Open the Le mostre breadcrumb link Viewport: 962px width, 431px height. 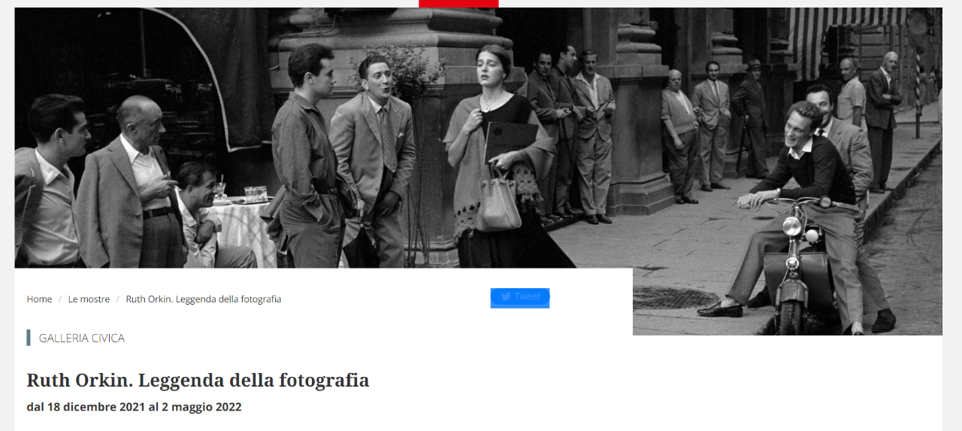coord(89,299)
